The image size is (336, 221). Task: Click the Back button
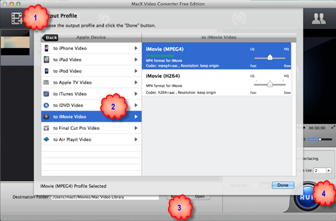[x=50, y=38]
